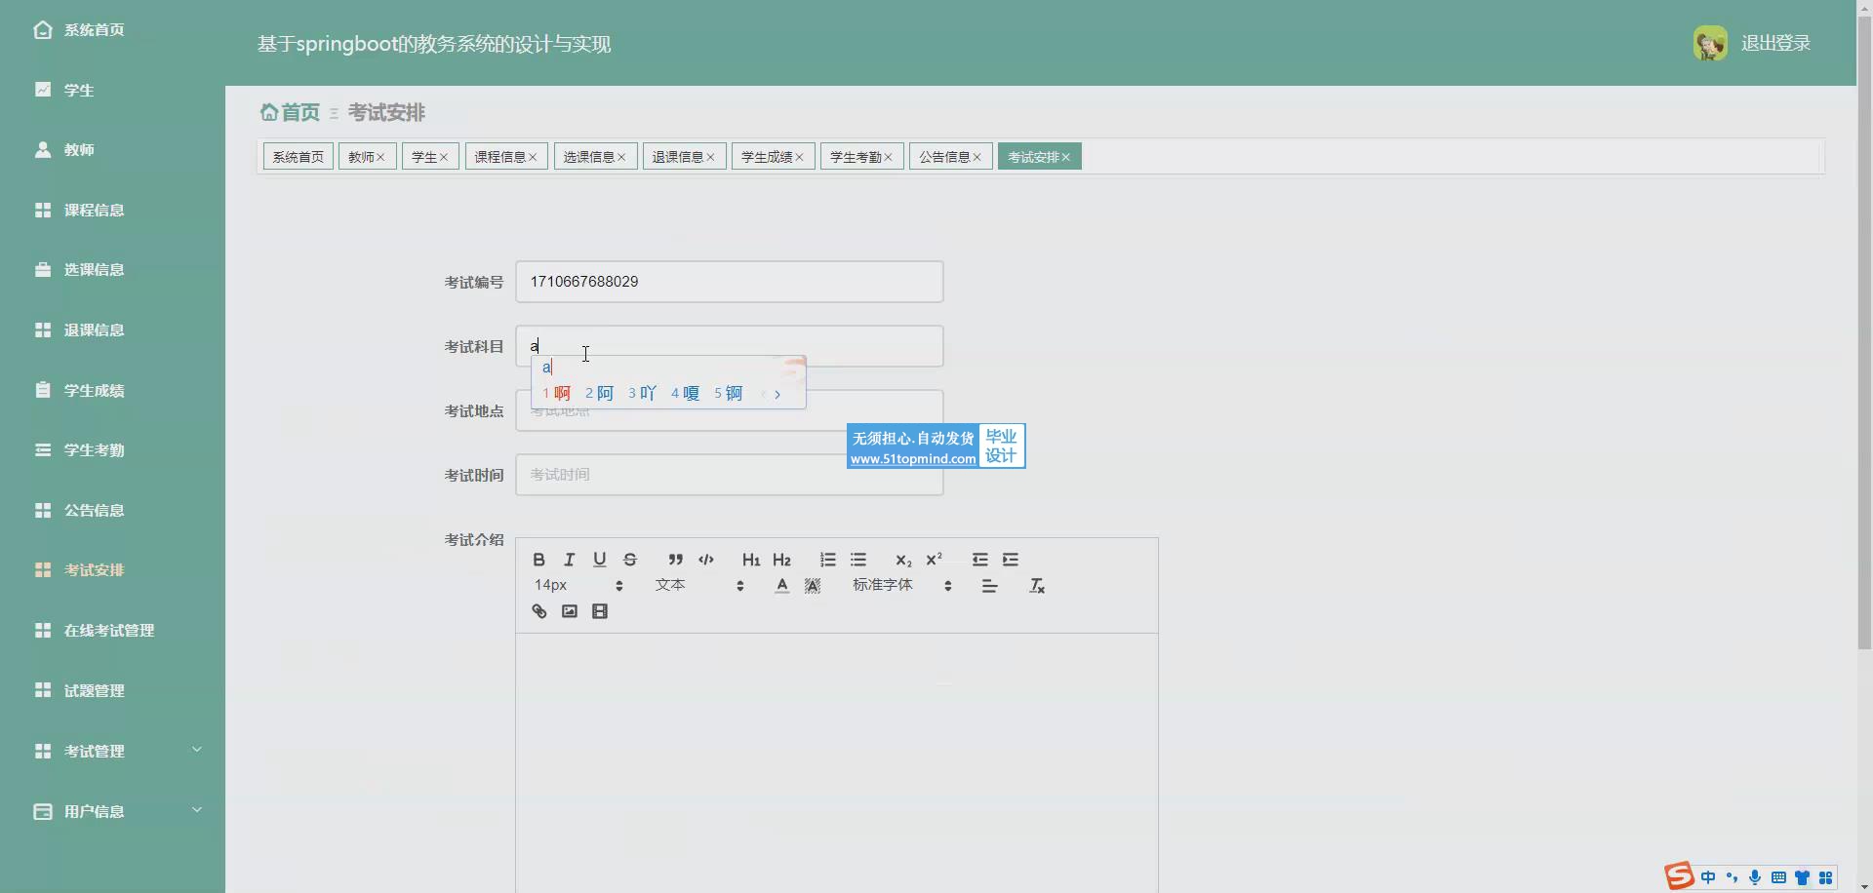Decrease indent in editor
This screenshot has height=893, width=1873.
979,560
